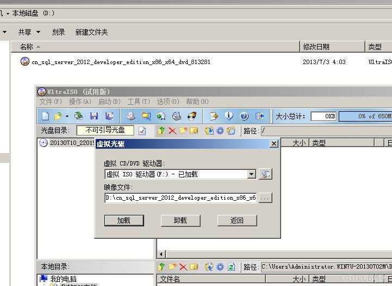Click the 加载 mount button
Screen dimensions: 392x286
pyautogui.click(x=124, y=220)
